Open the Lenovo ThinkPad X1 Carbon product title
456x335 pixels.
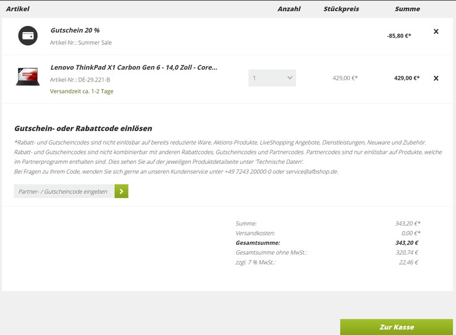pyautogui.click(x=133, y=67)
